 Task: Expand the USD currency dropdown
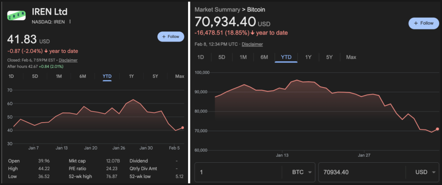coord(427,172)
